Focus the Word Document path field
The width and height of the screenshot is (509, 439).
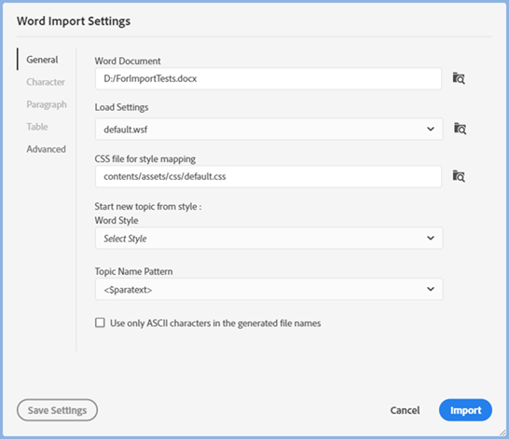click(268, 78)
